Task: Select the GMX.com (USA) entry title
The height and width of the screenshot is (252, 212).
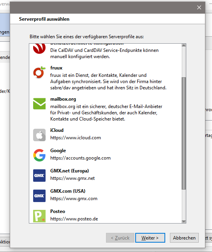Action: (x=68, y=191)
